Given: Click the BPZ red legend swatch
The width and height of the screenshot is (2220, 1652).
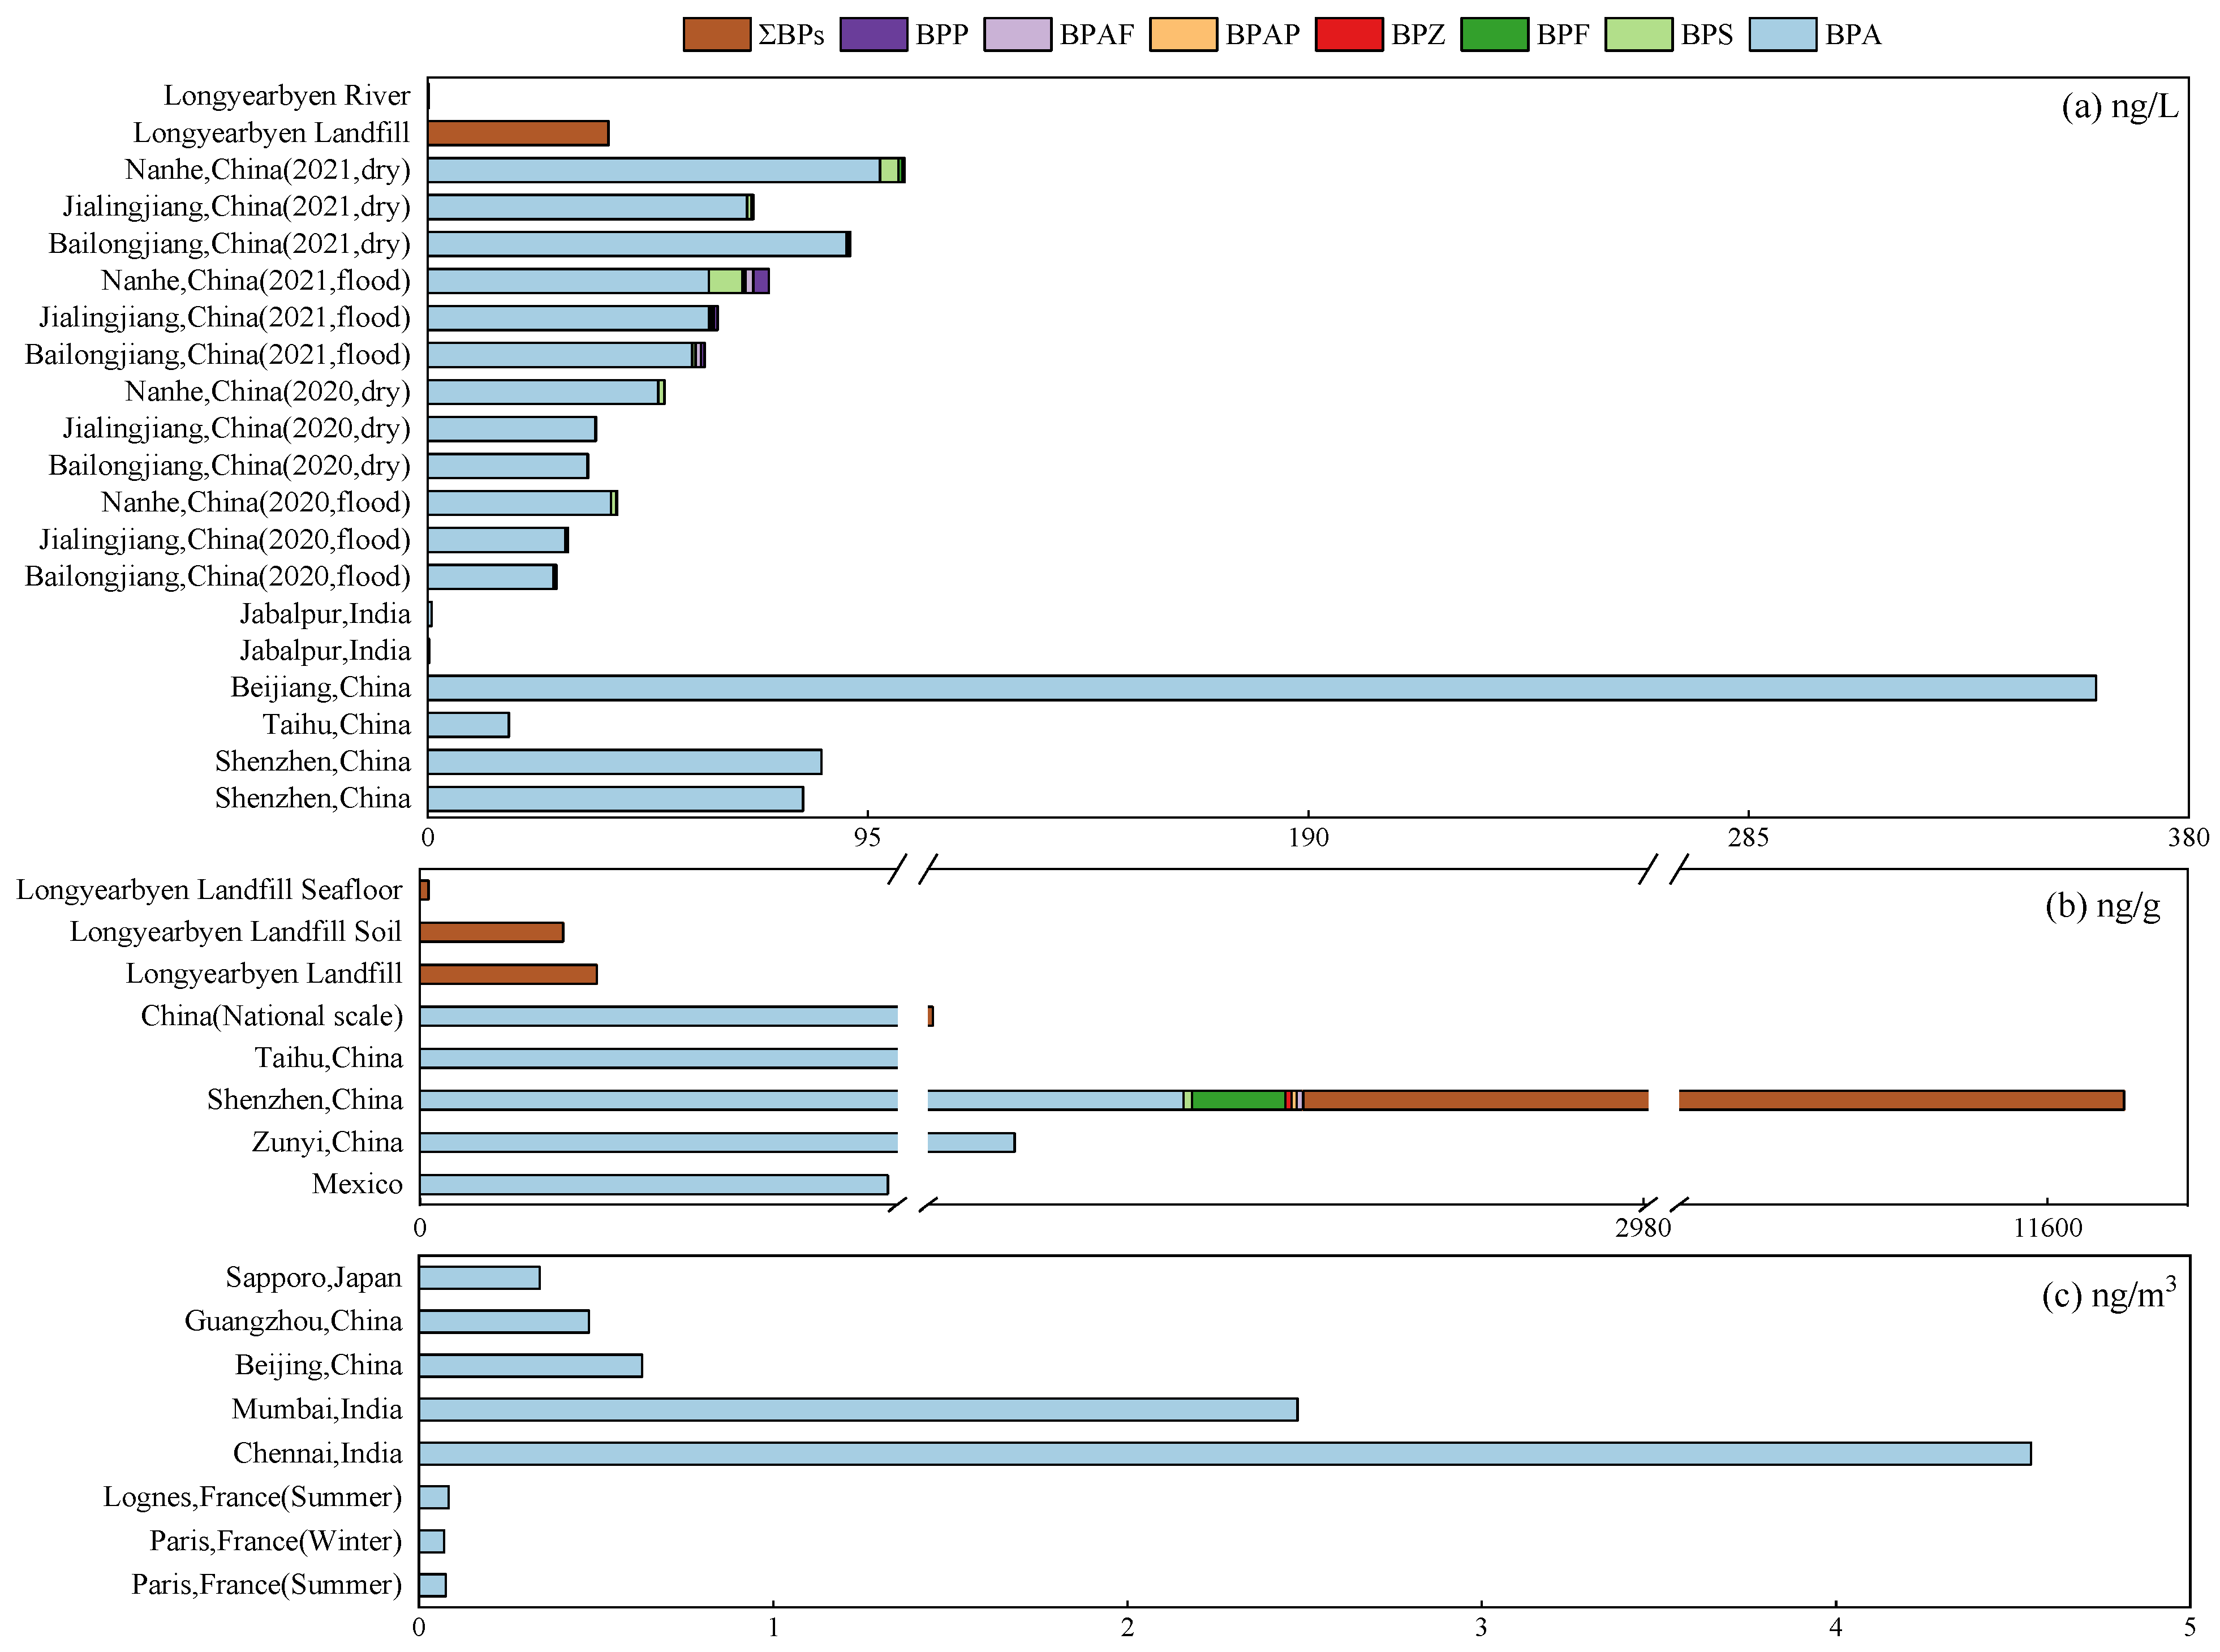Looking at the screenshot, I should (1348, 34).
